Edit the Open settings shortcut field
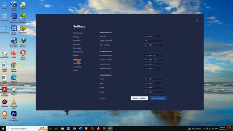Screen dimensions: 233x131 [x=153, y=45]
